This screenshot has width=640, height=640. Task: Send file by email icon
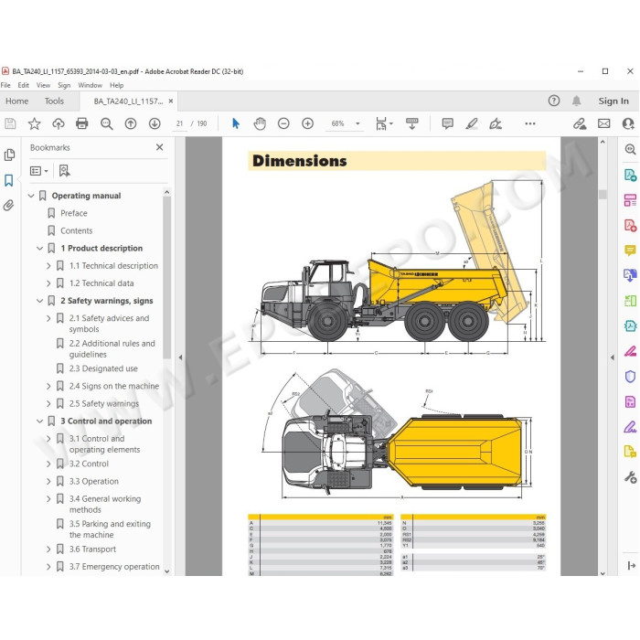[x=604, y=123]
